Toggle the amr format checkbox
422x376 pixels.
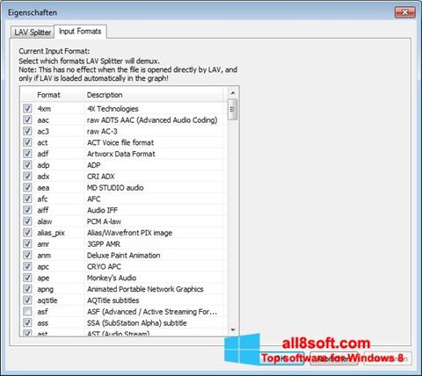coord(27,243)
